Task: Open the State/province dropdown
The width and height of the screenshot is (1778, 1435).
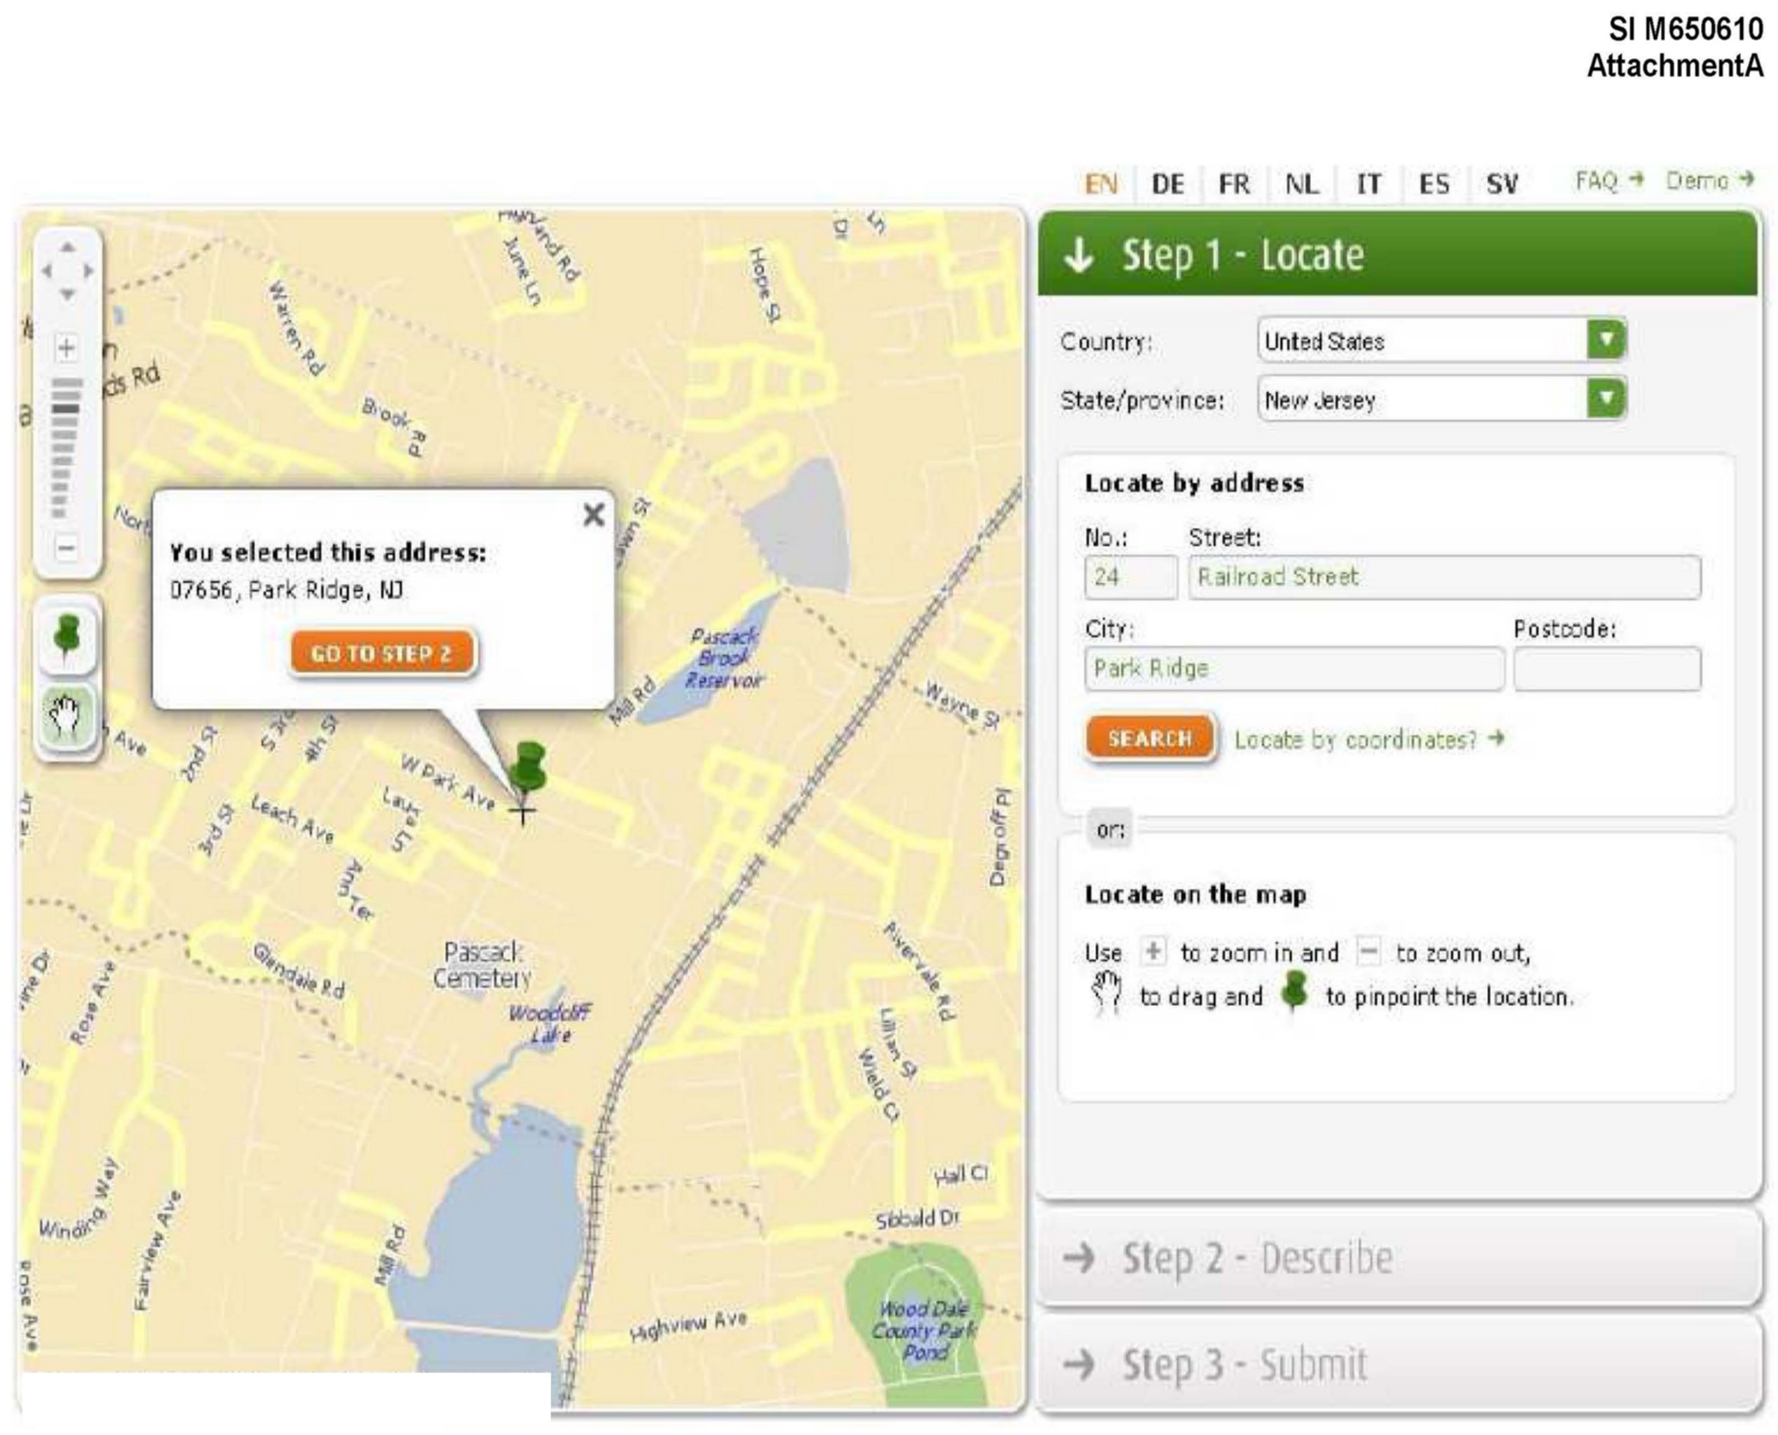Action: click(x=1606, y=398)
